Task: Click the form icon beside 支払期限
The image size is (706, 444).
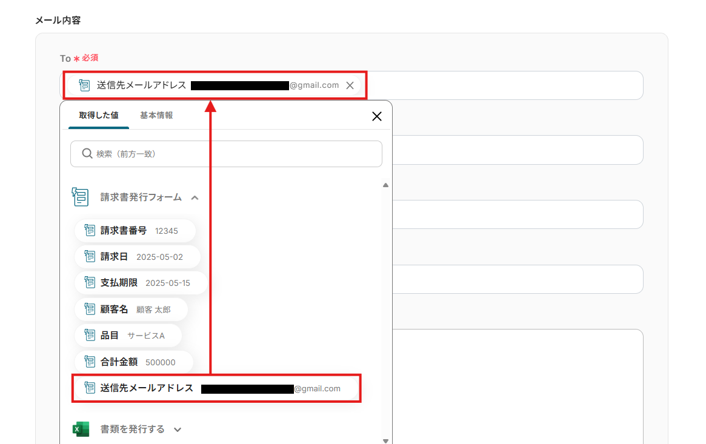Action: tap(90, 282)
